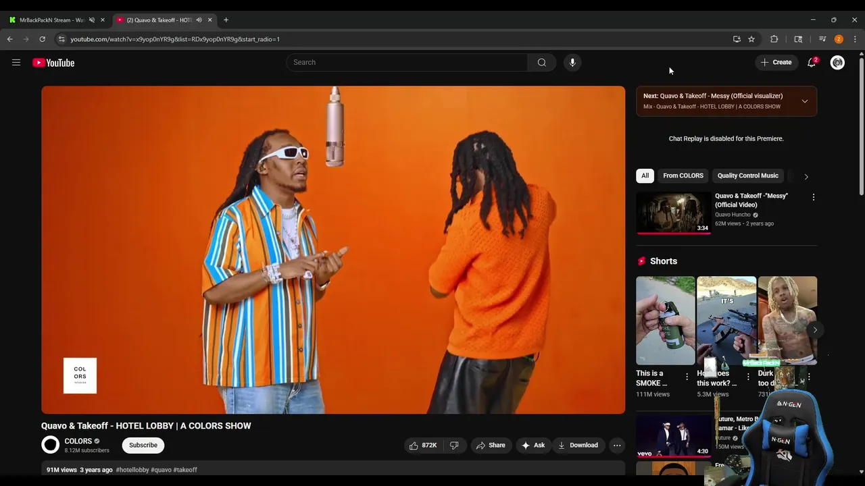Bookmark this page with the star icon
The width and height of the screenshot is (865, 486).
(751, 39)
